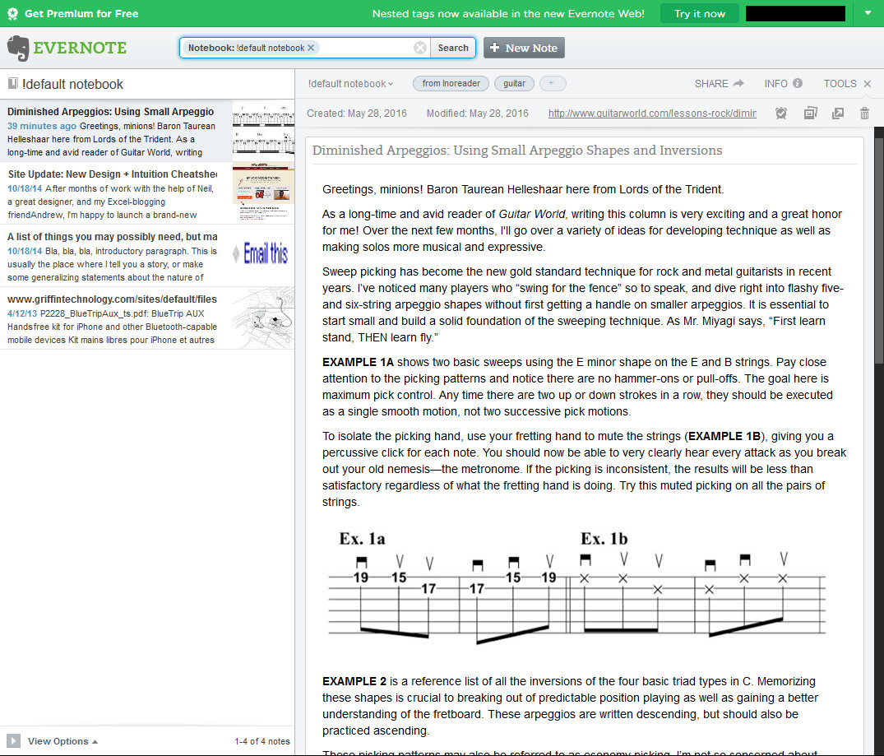Open the 'Diminished Arpeggios' note in list
This screenshot has width=884, height=756.
tap(147, 131)
